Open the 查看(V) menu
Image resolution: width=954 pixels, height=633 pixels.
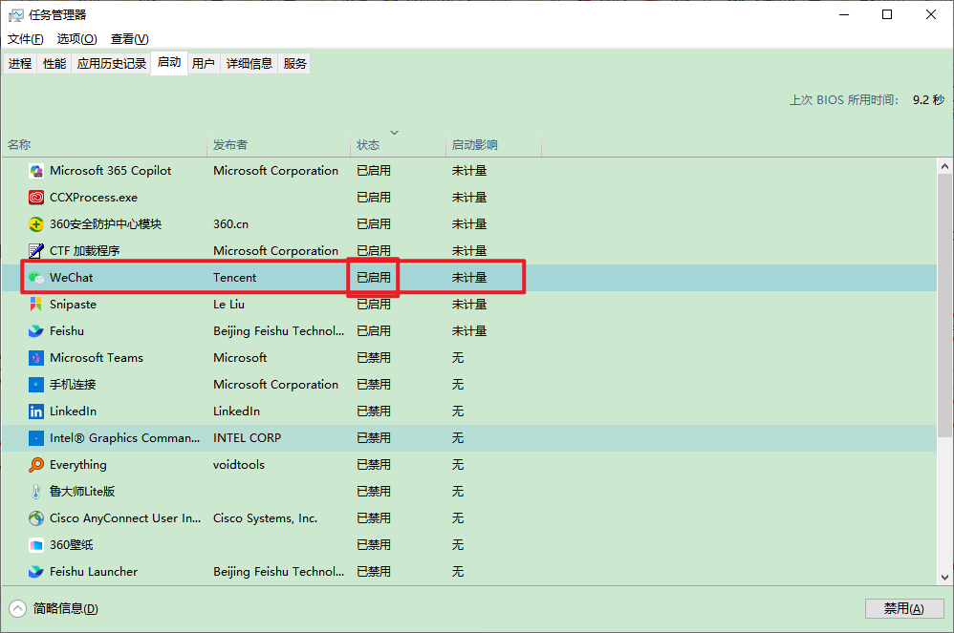click(130, 39)
